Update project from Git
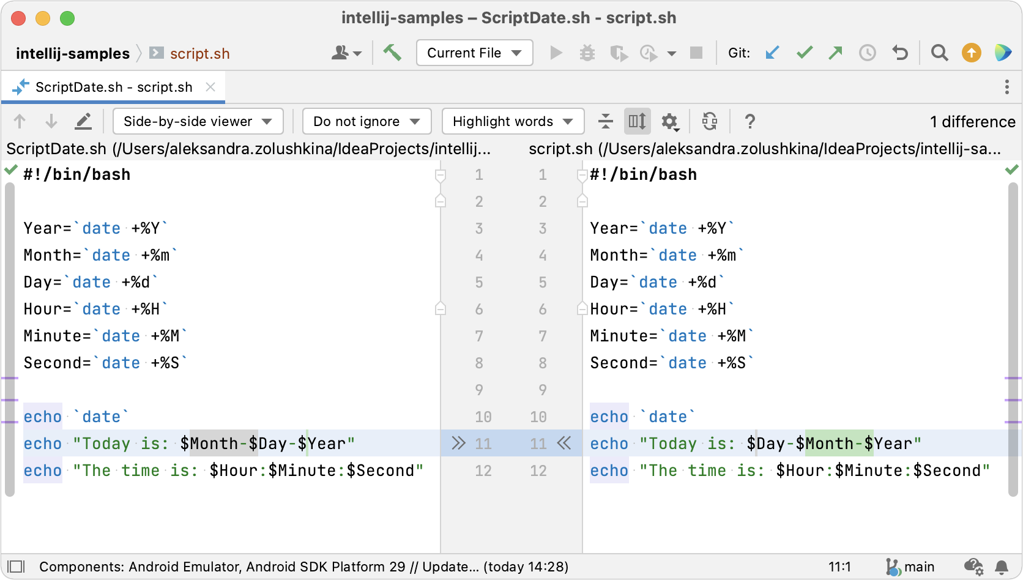The height and width of the screenshot is (580, 1023). coord(773,53)
